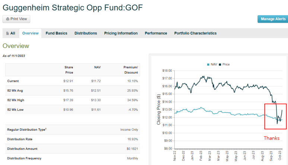The width and height of the screenshot is (288, 165).
Task: Open Portfolio Characteristics tab
Action: 196,33
